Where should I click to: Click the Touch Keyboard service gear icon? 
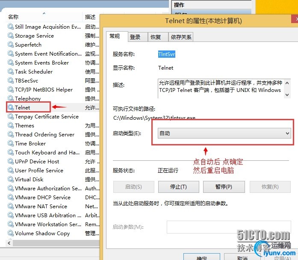pos(10,152)
